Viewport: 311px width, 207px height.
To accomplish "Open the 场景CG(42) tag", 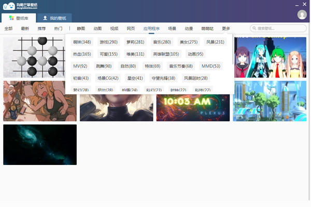I will pos(108,78).
